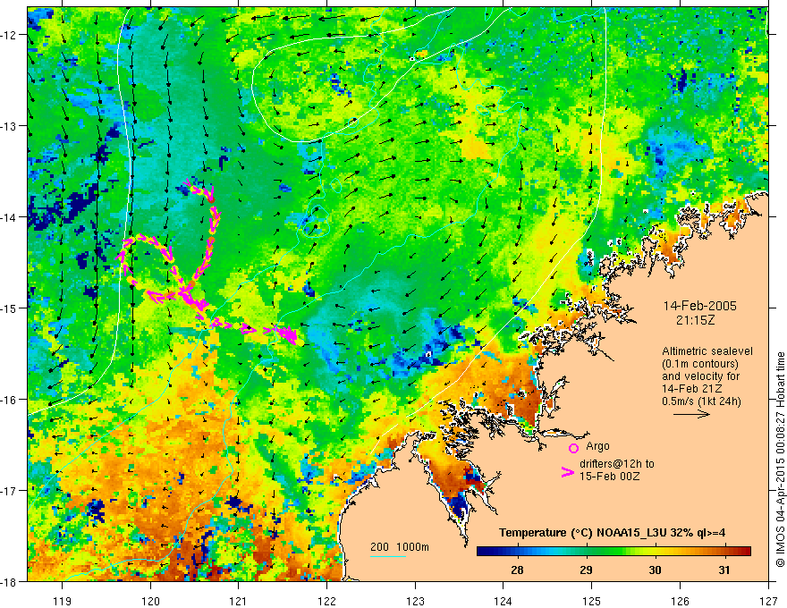Click the Temperature (°C) NOAA15_L3U title
The width and height of the screenshot is (787, 608).
tap(612, 533)
